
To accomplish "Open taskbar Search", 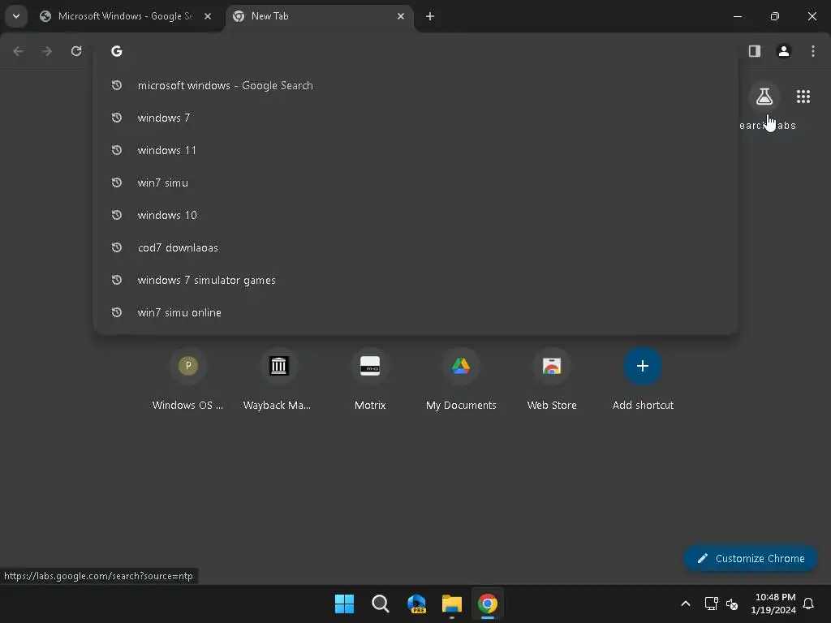I will pos(380,604).
